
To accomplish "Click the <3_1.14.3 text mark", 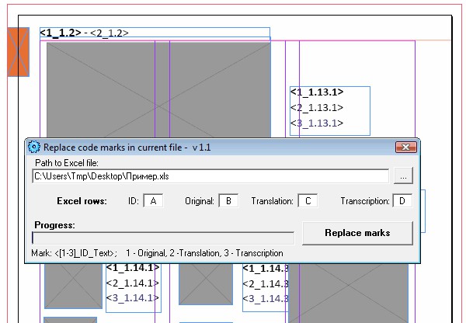I will [266, 299].
